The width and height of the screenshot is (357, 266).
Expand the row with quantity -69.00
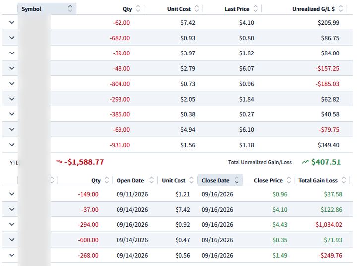tap(12, 129)
